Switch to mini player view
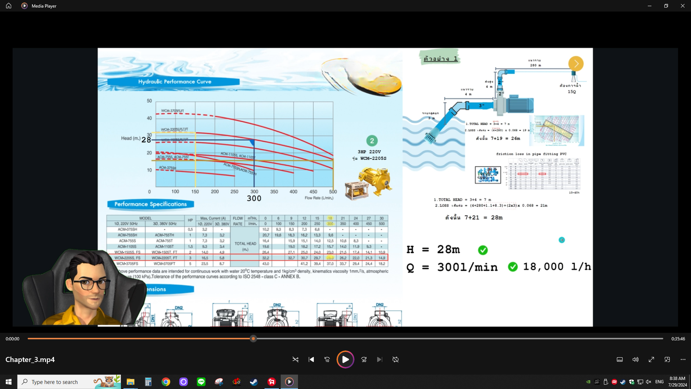The height and width of the screenshot is (389, 691). click(667, 360)
